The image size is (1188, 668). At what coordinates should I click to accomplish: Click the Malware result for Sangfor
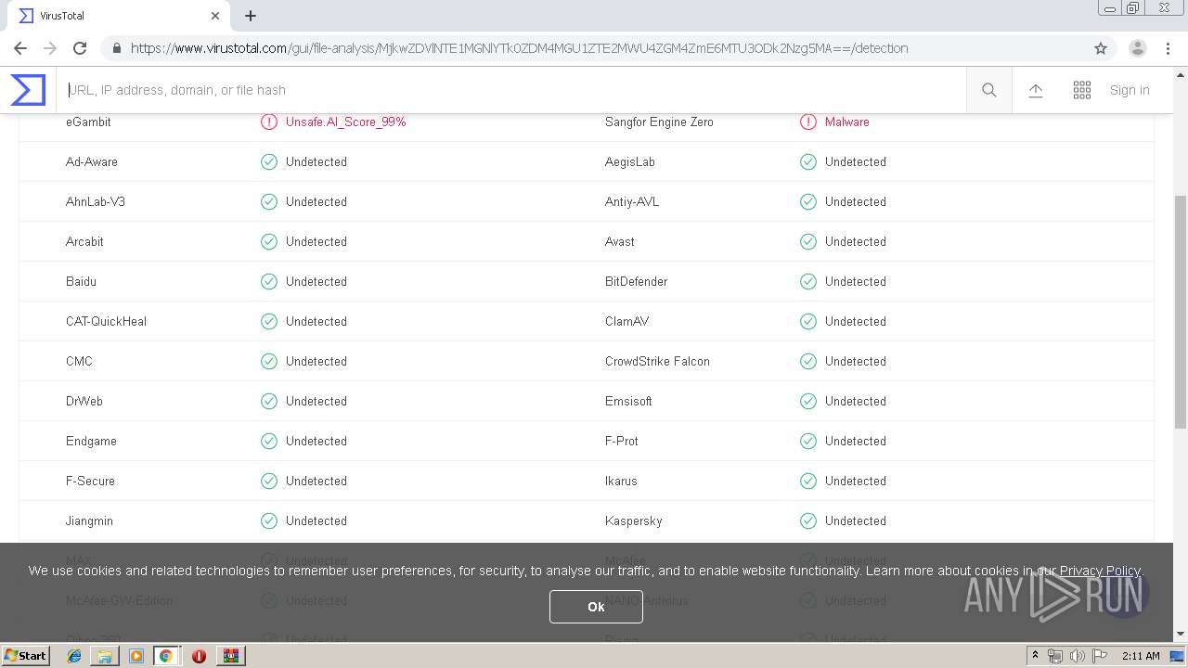pyautogui.click(x=847, y=122)
